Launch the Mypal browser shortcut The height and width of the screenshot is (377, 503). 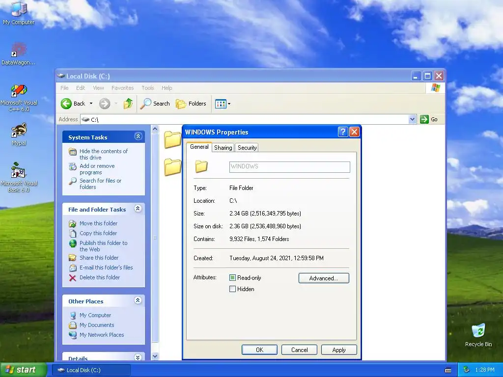click(19, 135)
